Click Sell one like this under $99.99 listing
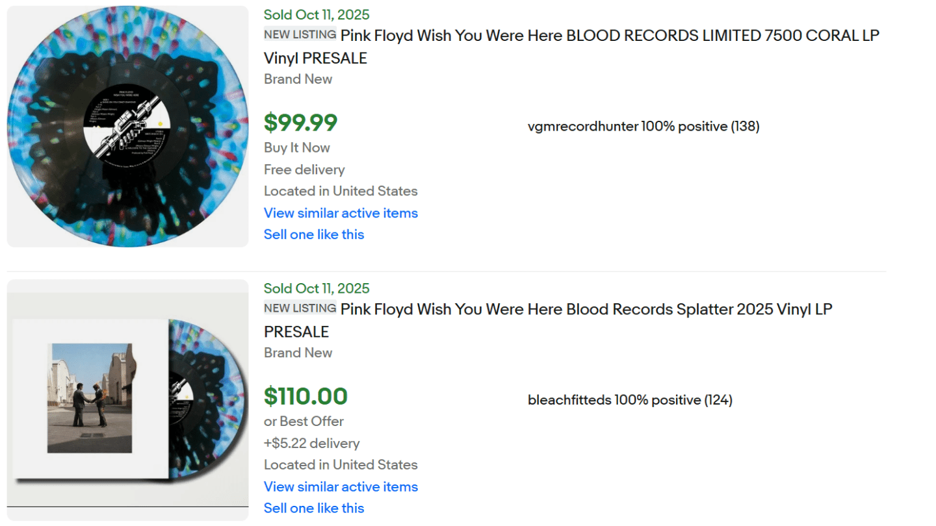Image resolution: width=936 pixels, height=526 pixels. click(x=314, y=234)
